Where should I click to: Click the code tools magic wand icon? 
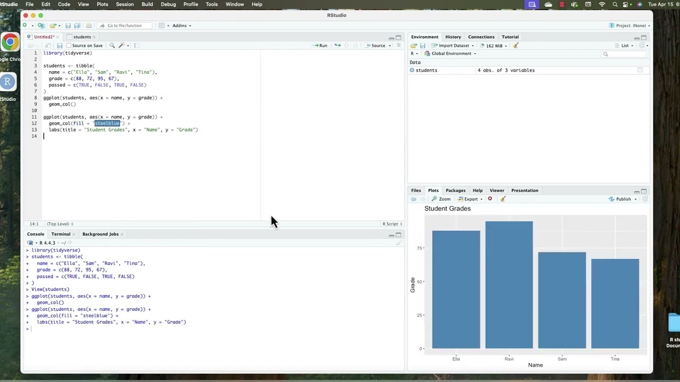point(122,46)
